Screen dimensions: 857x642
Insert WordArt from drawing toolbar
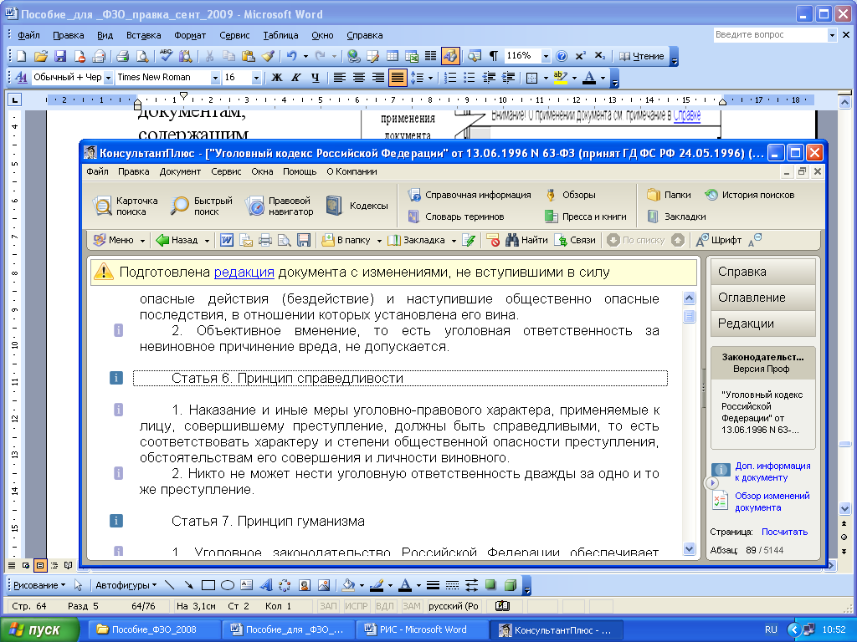(266, 585)
